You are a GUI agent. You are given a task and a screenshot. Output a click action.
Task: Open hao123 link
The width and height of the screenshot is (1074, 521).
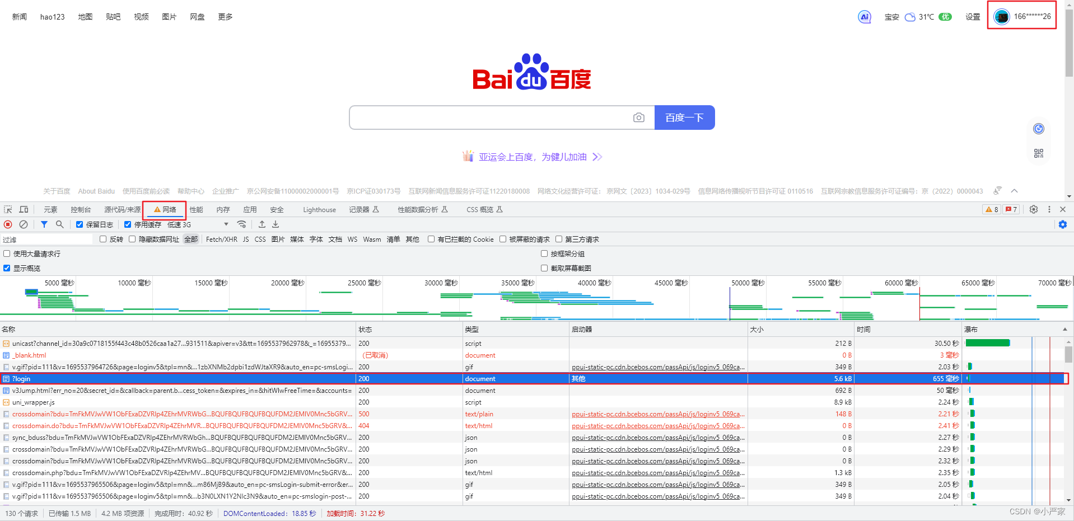[52, 17]
